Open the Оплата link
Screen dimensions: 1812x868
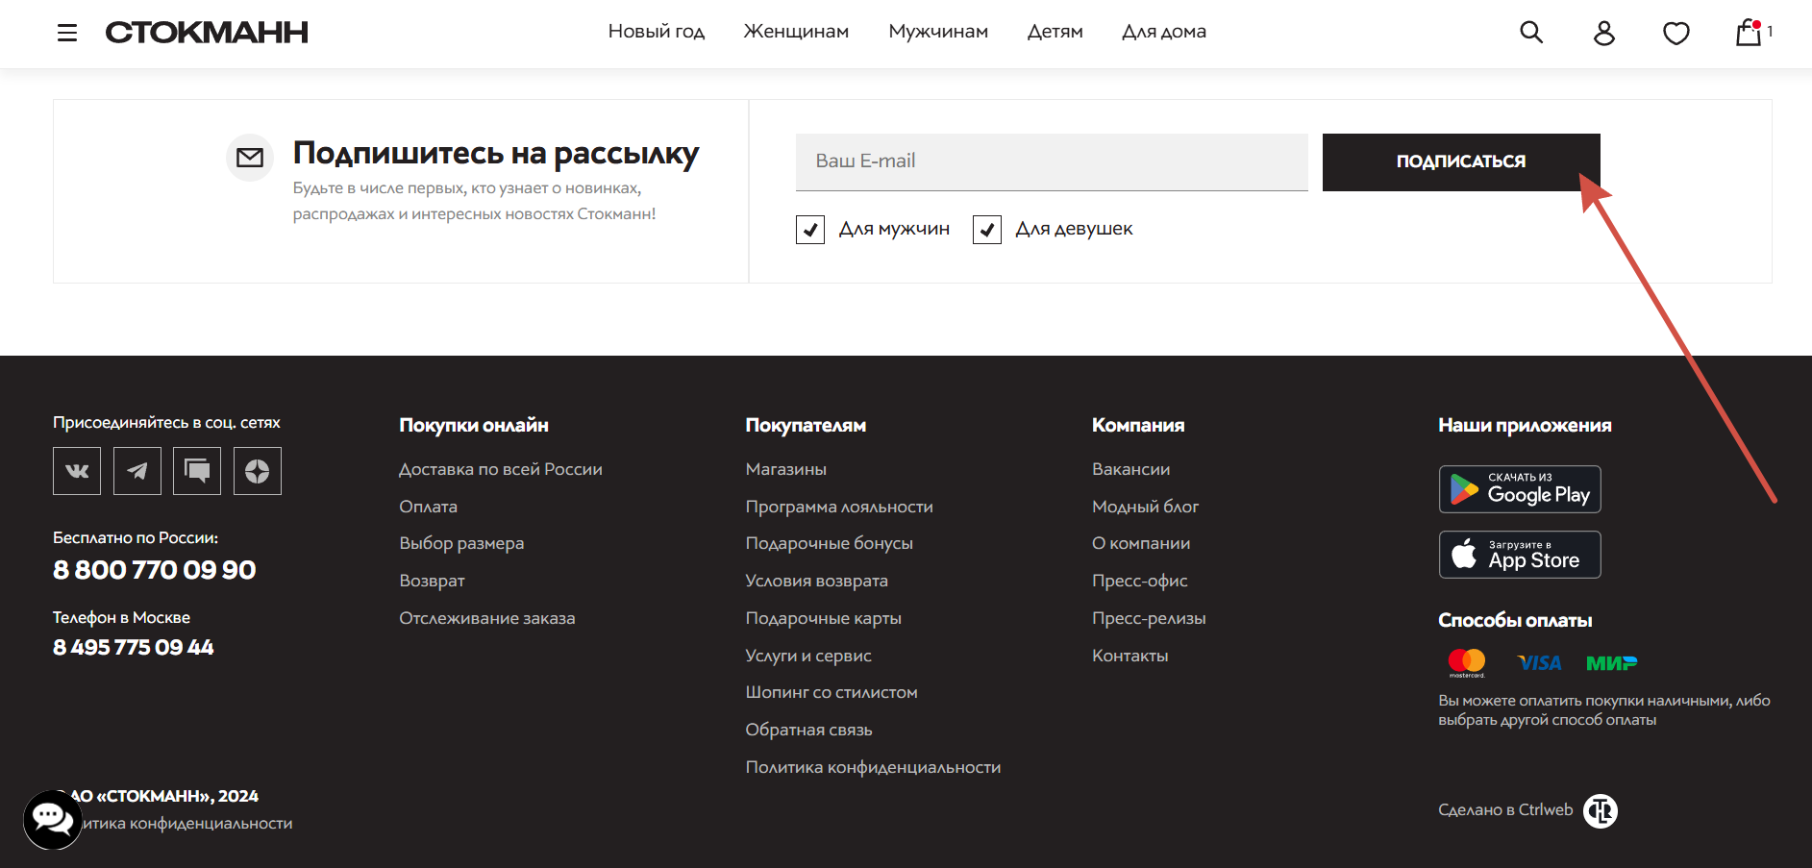coord(429,507)
